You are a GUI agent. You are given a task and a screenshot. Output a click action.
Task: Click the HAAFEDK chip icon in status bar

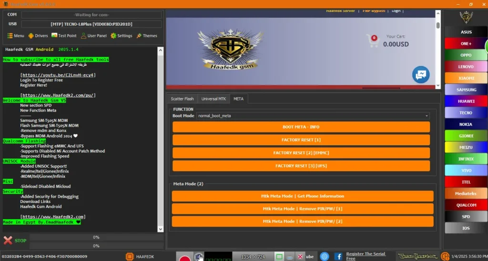click(130, 257)
